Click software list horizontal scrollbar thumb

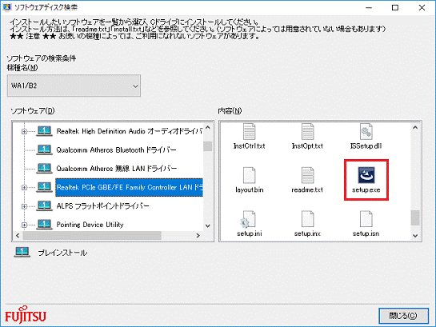click(x=92, y=236)
